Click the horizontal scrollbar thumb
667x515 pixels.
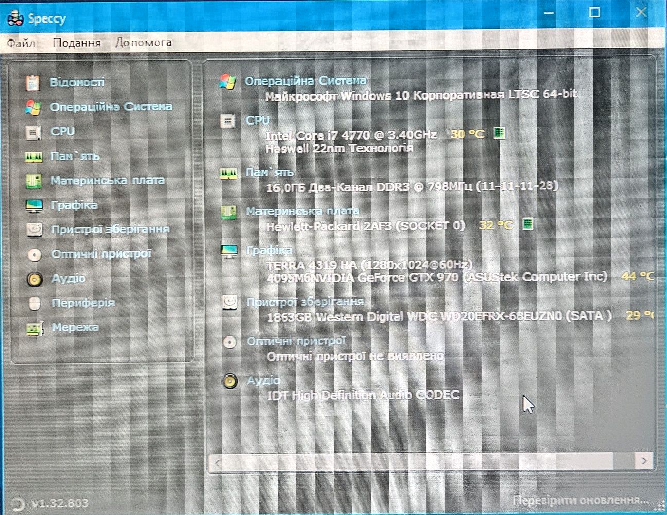[419, 462]
